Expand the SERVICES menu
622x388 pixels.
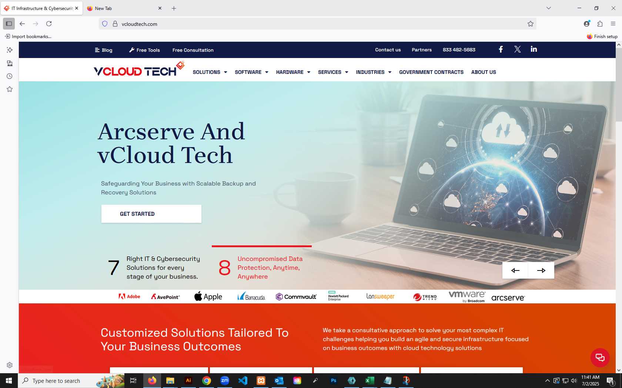click(333, 72)
